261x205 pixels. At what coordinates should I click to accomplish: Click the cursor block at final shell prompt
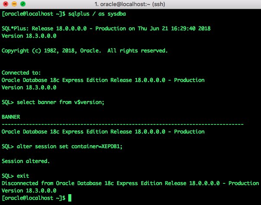click(70, 198)
